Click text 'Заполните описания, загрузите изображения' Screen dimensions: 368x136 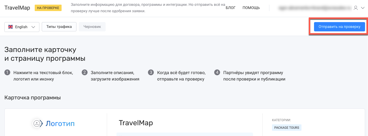click(115, 76)
